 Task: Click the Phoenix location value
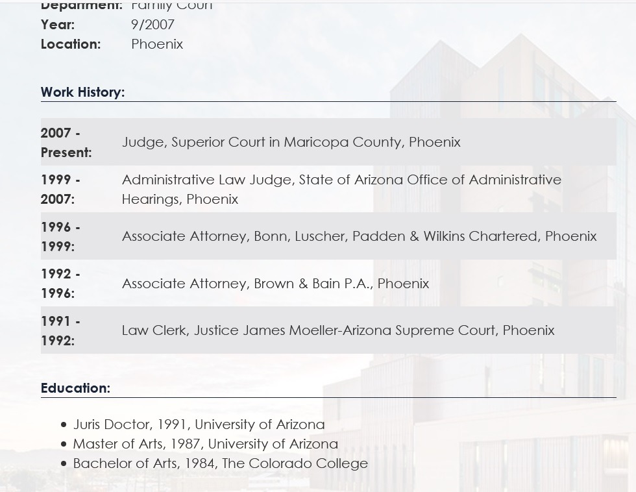tap(157, 44)
